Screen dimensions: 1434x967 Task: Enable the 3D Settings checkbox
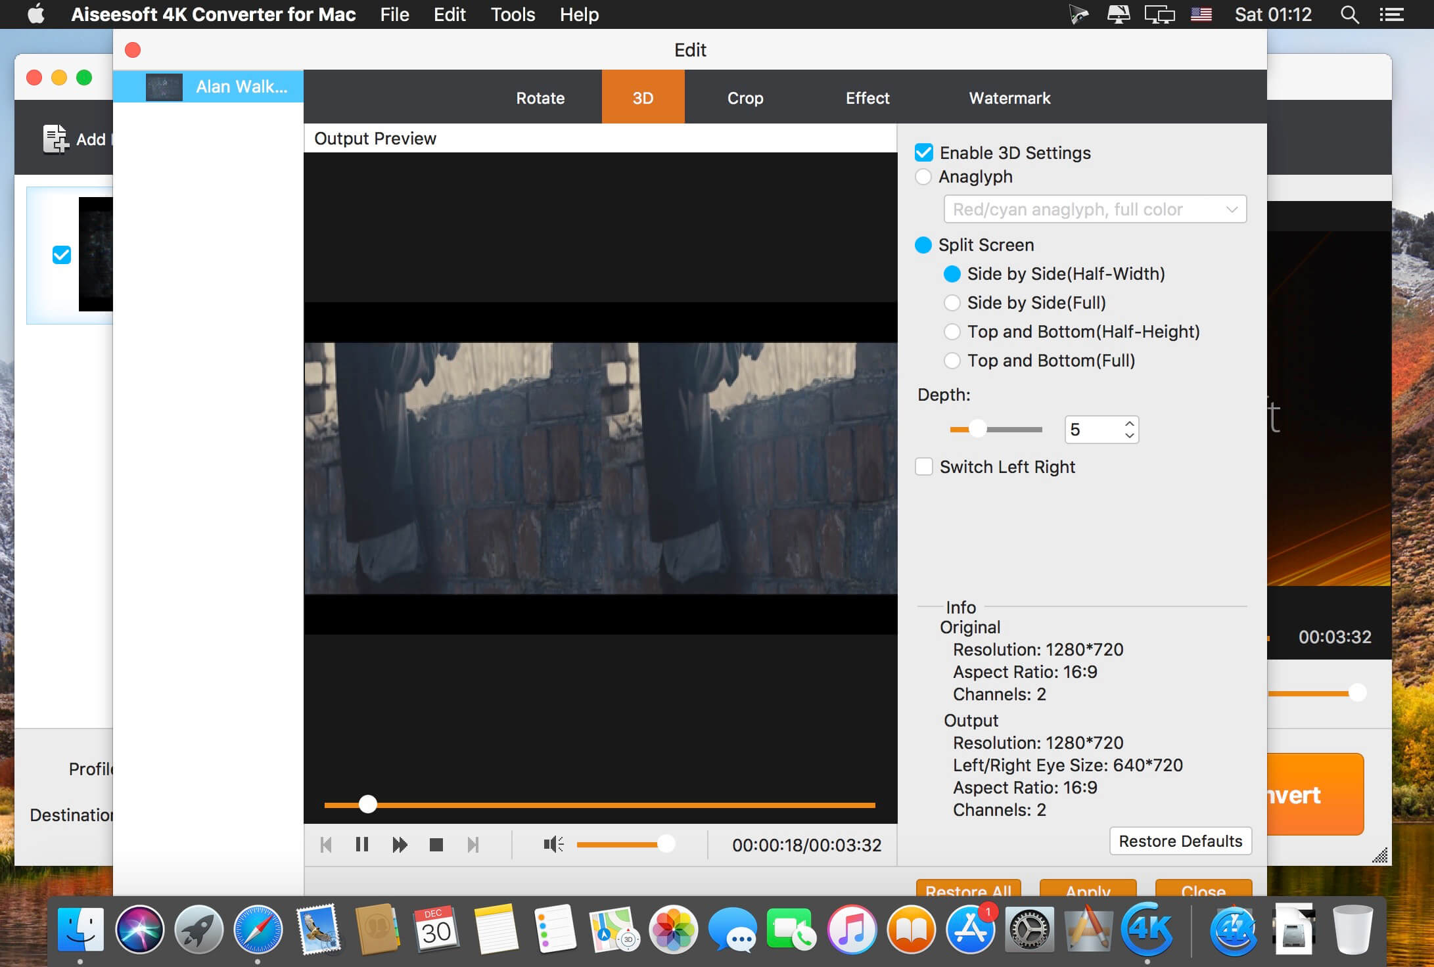click(x=923, y=152)
